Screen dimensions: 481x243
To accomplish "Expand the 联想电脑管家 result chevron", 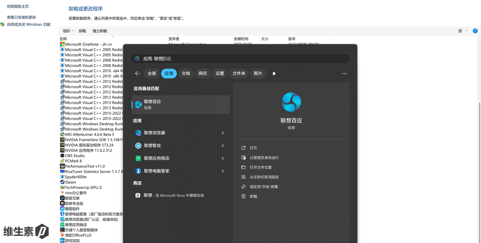I will (223, 171).
